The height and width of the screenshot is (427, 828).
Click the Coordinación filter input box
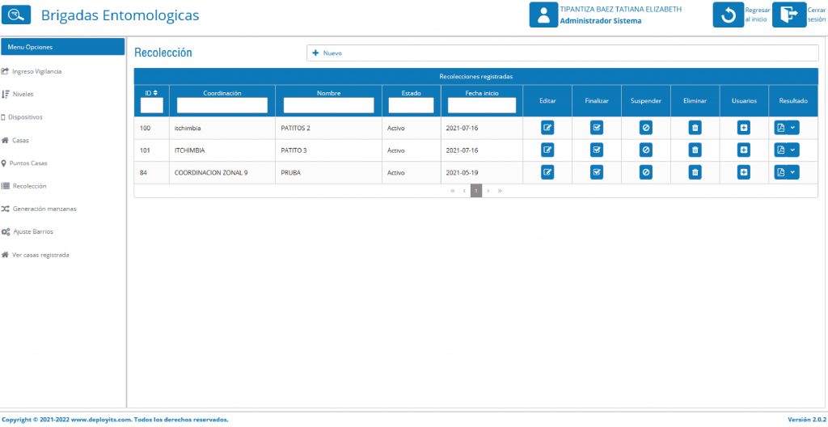(222, 105)
